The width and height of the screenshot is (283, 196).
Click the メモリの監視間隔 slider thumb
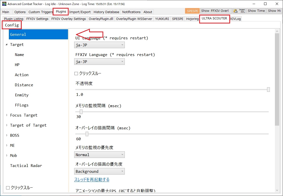[x=81, y=112]
